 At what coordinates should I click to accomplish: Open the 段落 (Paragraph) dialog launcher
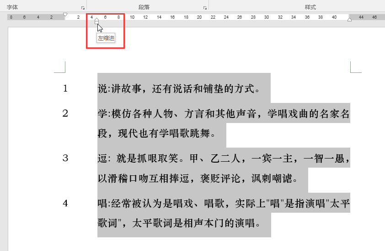click(205, 8)
